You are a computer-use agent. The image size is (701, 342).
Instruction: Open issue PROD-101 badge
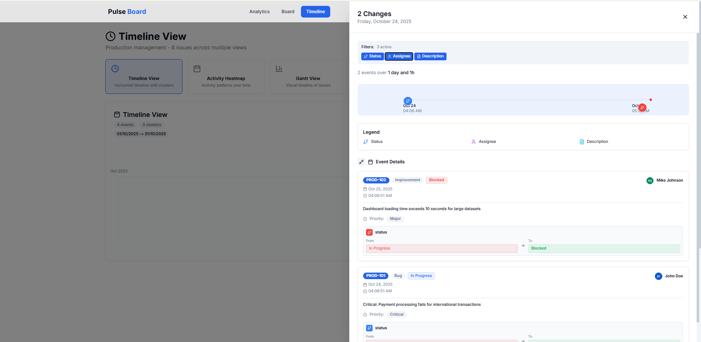click(376, 276)
